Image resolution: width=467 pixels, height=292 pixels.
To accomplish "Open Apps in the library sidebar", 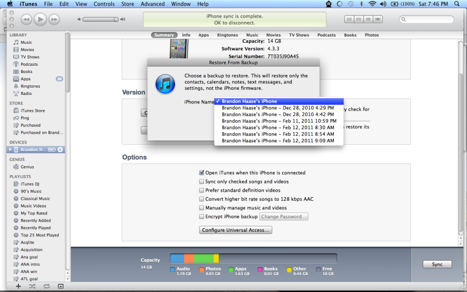I will tap(26, 78).
